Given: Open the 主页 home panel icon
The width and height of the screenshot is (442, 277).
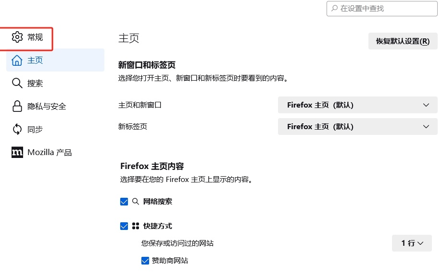Looking at the screenshot, I should click(x=16, y=60).
